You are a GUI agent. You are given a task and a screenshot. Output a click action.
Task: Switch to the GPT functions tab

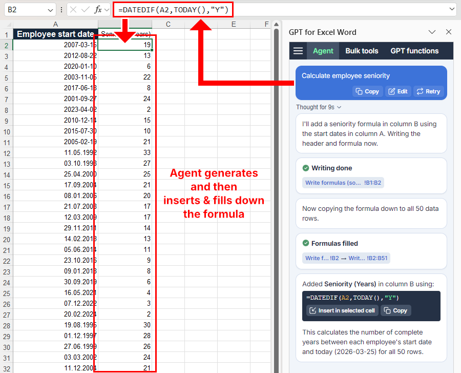(x=415, y=51)
